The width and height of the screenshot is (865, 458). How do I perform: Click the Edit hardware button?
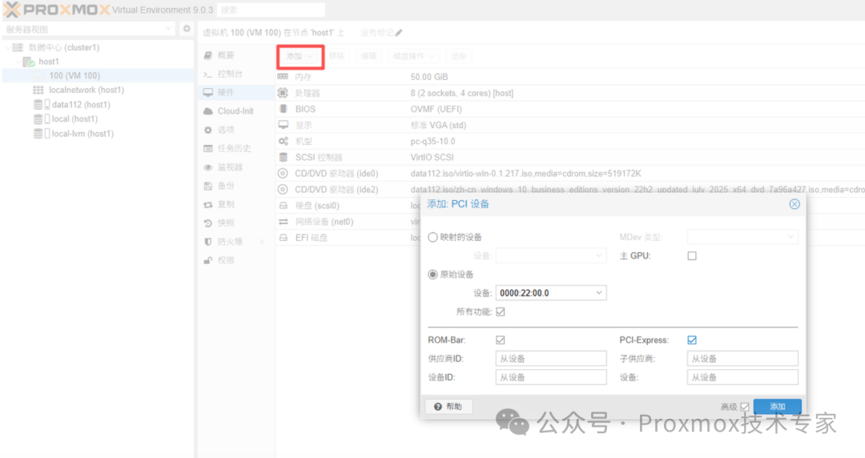pos(368,56)
